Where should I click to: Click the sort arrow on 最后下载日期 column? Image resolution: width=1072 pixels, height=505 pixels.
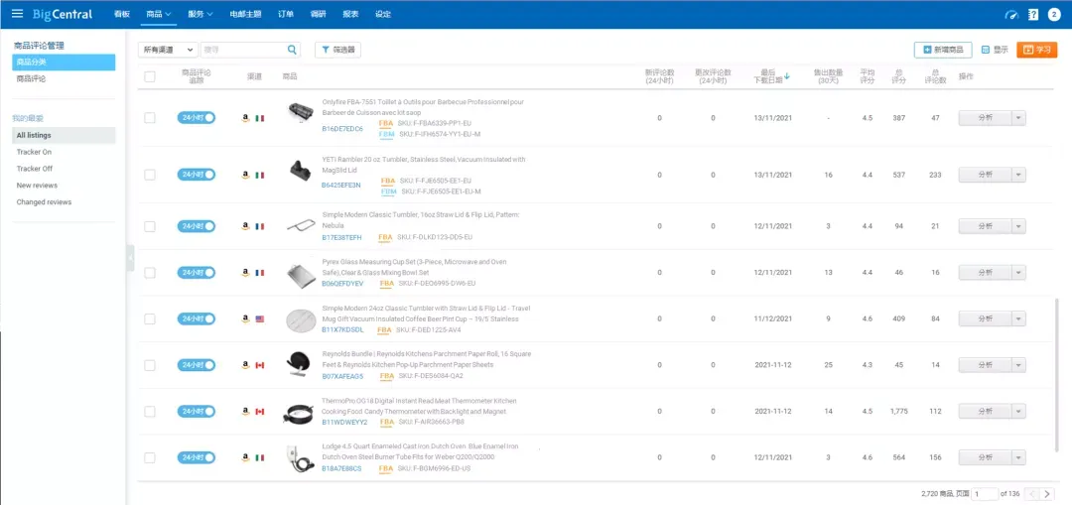(x=787, y=76)
